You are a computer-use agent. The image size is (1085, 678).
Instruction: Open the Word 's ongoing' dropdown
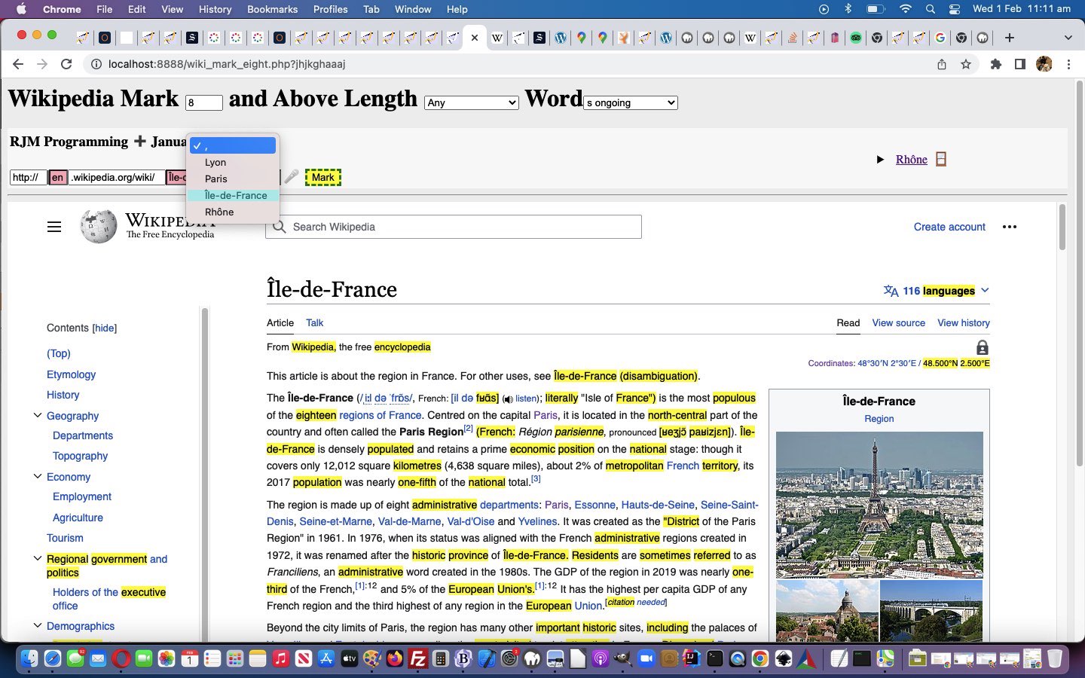(x=631, y=102)
